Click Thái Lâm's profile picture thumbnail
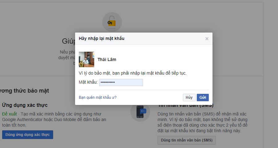Image resolution: width=278 pixels, height=148 pixels. pyautogui.click(x=86, y=59)
